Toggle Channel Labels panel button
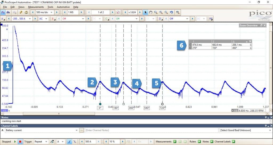The width and height of the screenshot is (273, 145). pyautogui.click(x=234, y=142)
